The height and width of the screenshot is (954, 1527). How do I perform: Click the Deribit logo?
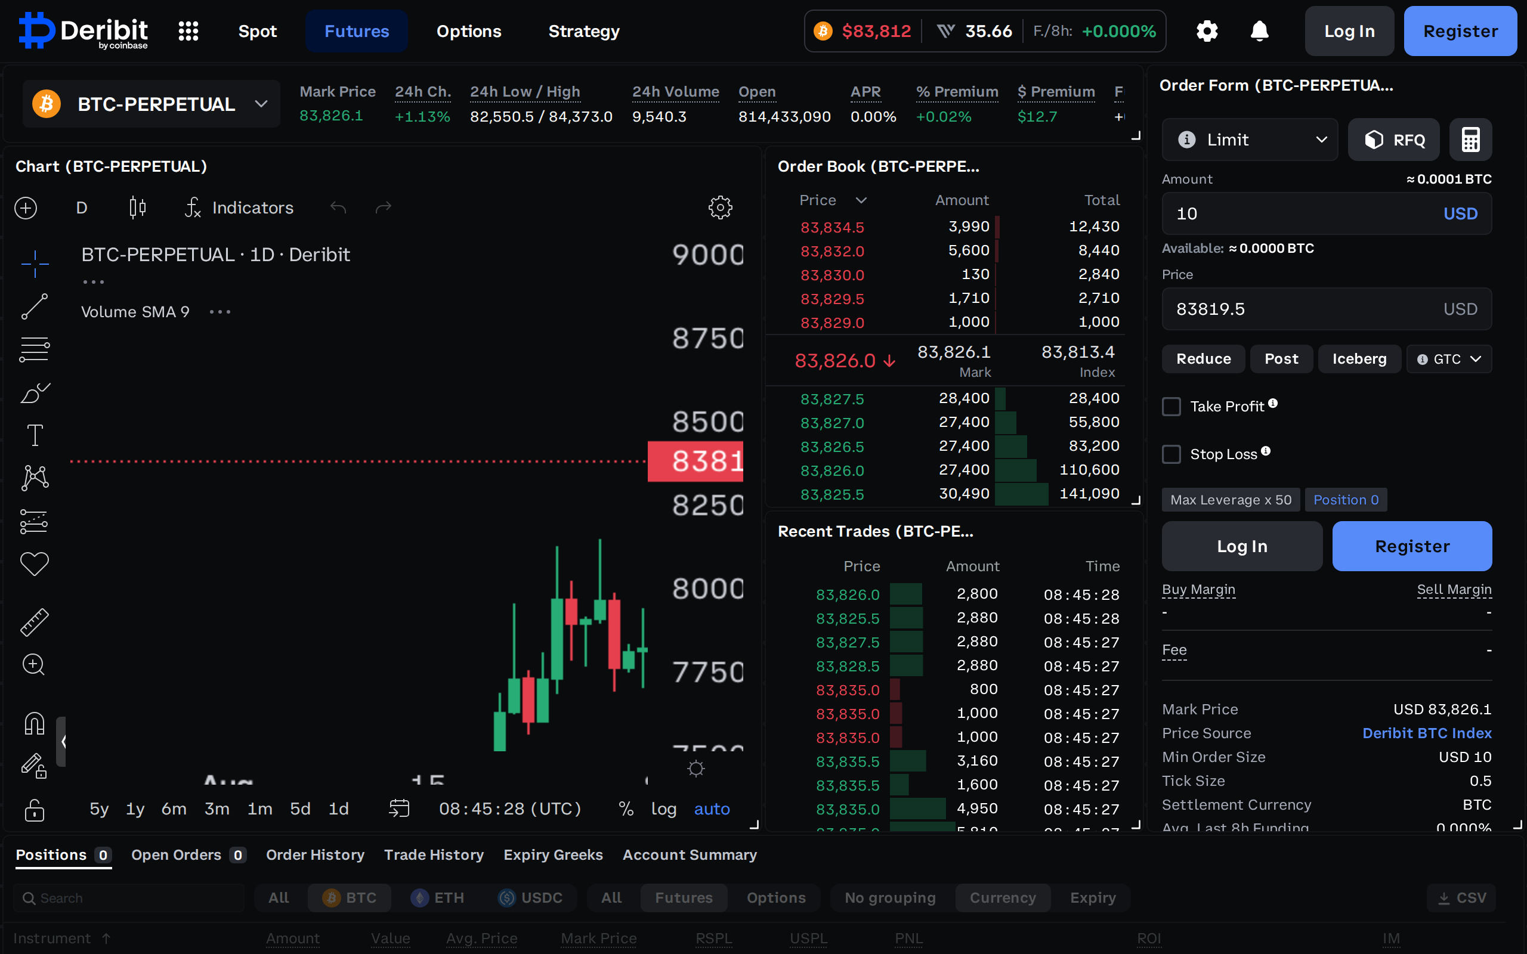(84, 31)
